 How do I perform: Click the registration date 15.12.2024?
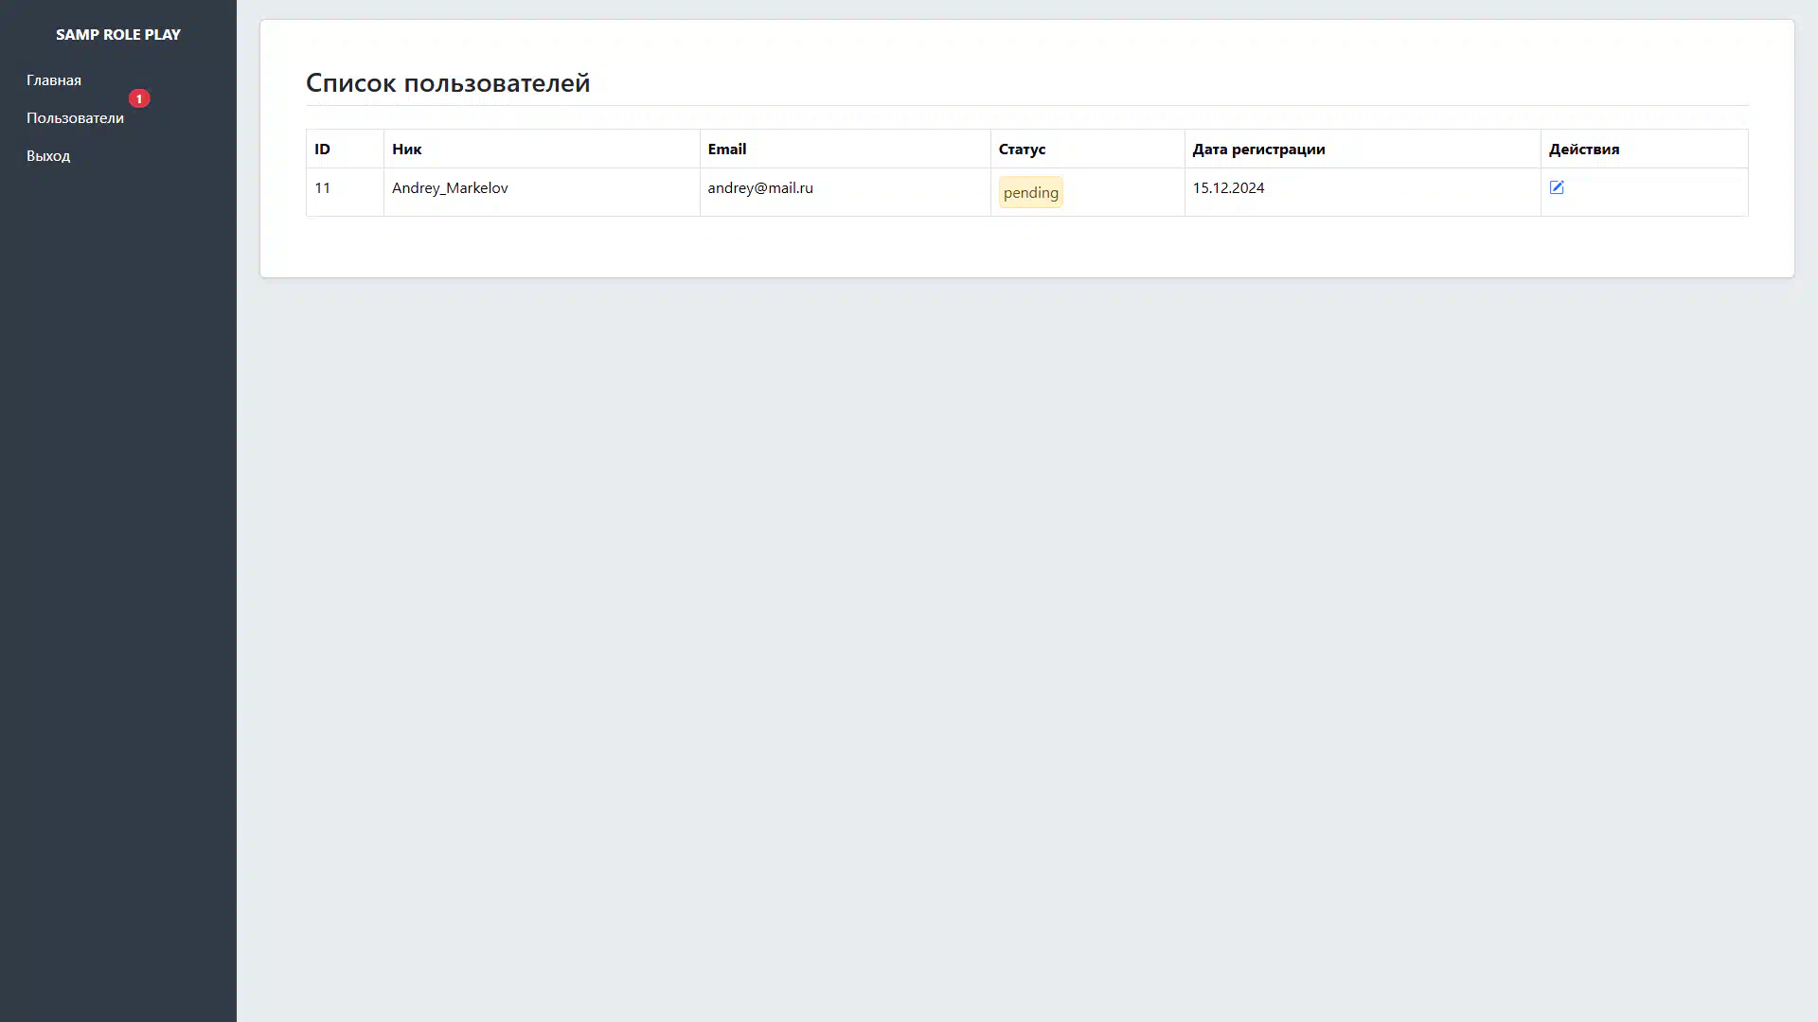1228,188
